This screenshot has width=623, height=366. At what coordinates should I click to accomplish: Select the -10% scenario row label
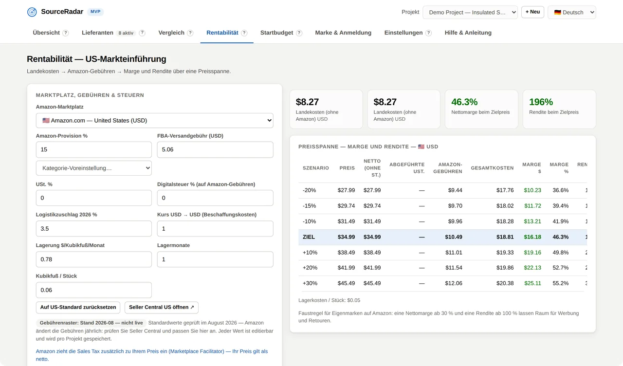[x=309, y=221]
